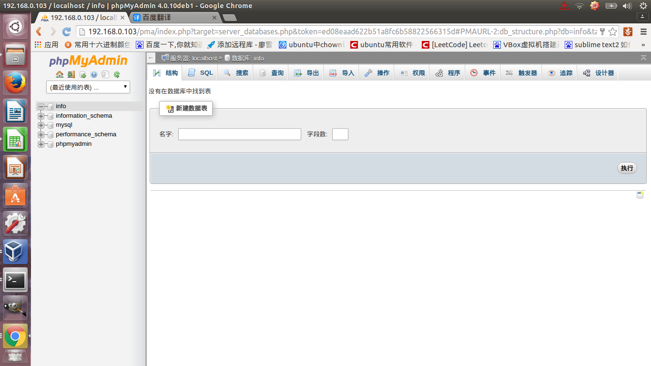Open the 操作 tab
Viewport: 651px width, 366px height.
click(376, 73)
